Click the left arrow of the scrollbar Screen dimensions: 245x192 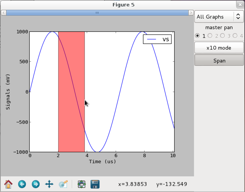click(x=3, y=12)
